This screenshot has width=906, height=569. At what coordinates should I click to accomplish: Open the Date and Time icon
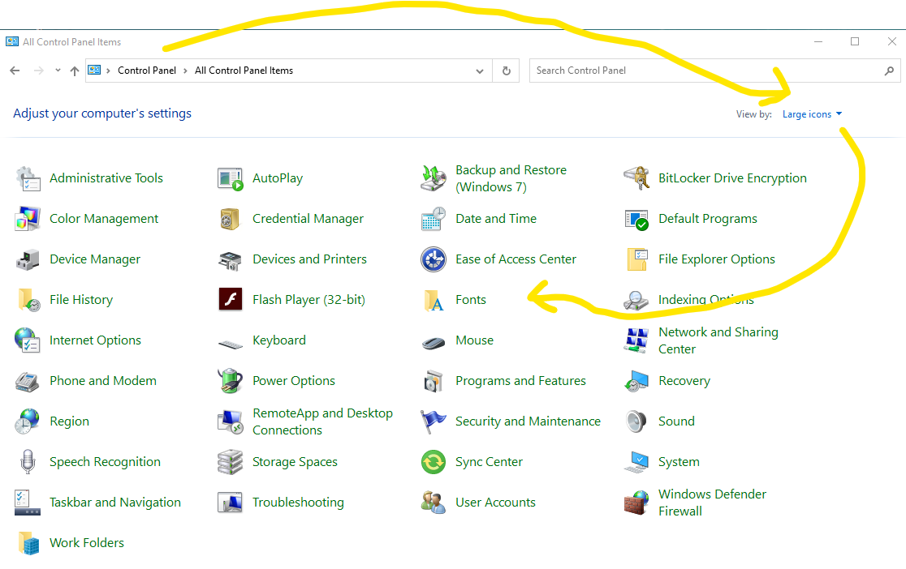click(434, 219)
